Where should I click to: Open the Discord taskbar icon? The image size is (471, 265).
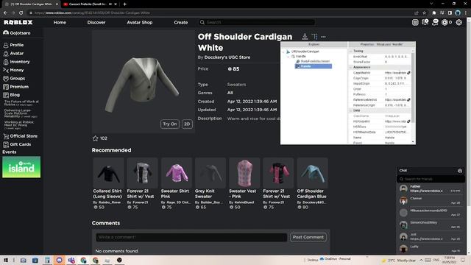click(59, 260)
